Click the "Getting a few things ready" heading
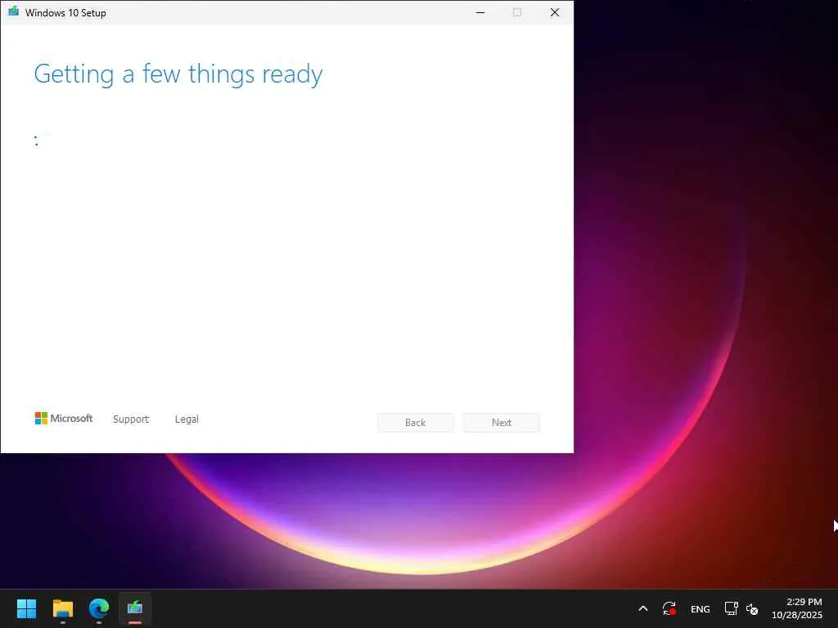Viewport: 838px width, 628px height. [x=178, y=74]
